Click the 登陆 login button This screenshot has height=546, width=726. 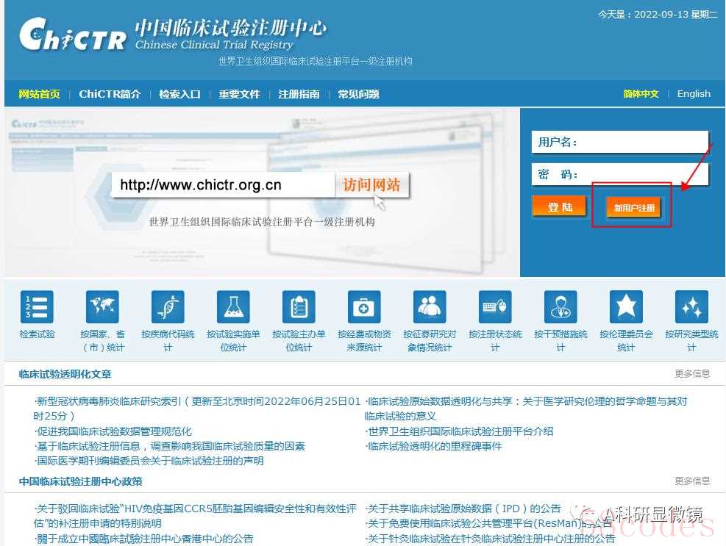(559, 206)
